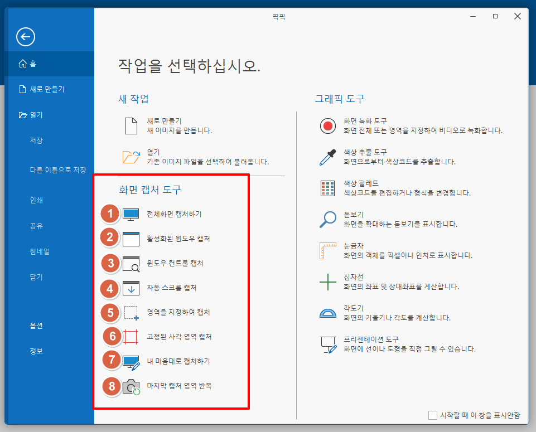536x432 pixels.
Task: Check '시작할 때 이 창을 표시안함' checkbox
Action: pos(433,415)
